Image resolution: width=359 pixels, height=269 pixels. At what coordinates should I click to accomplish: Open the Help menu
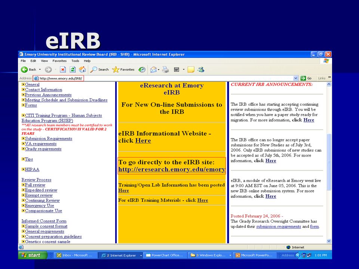click(x=87, y=61)
